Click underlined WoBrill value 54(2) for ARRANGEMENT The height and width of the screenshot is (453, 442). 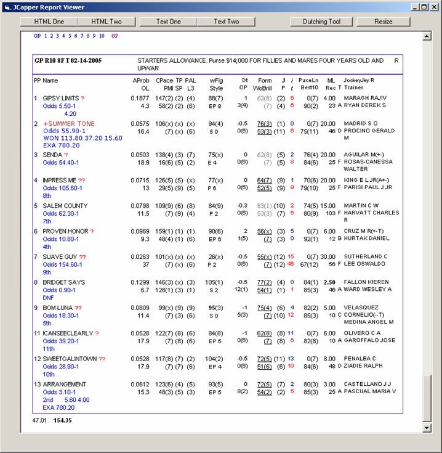(264, 392)
